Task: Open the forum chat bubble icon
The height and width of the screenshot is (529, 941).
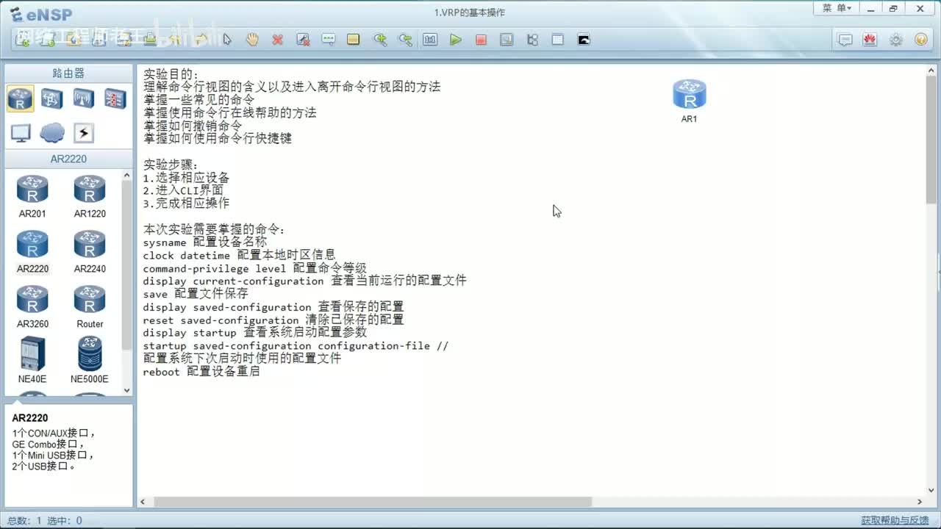Action: pos(845,40)
